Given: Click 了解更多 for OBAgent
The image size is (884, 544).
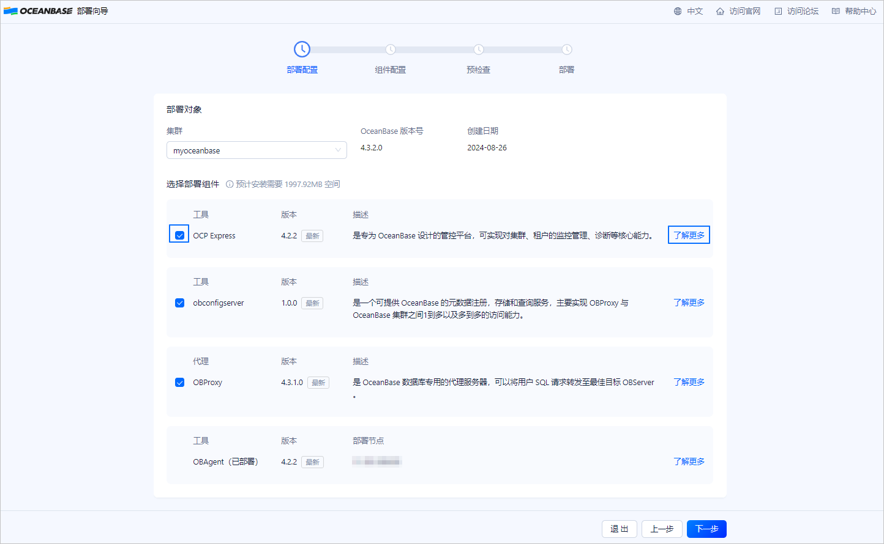Looking at the screenshot, I should tap(689, 461).
